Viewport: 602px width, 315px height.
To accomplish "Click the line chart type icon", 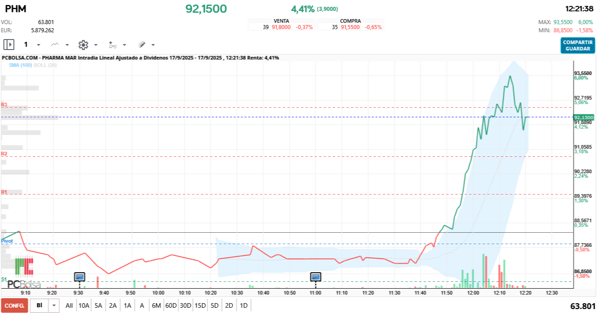I will pos(55,45).
